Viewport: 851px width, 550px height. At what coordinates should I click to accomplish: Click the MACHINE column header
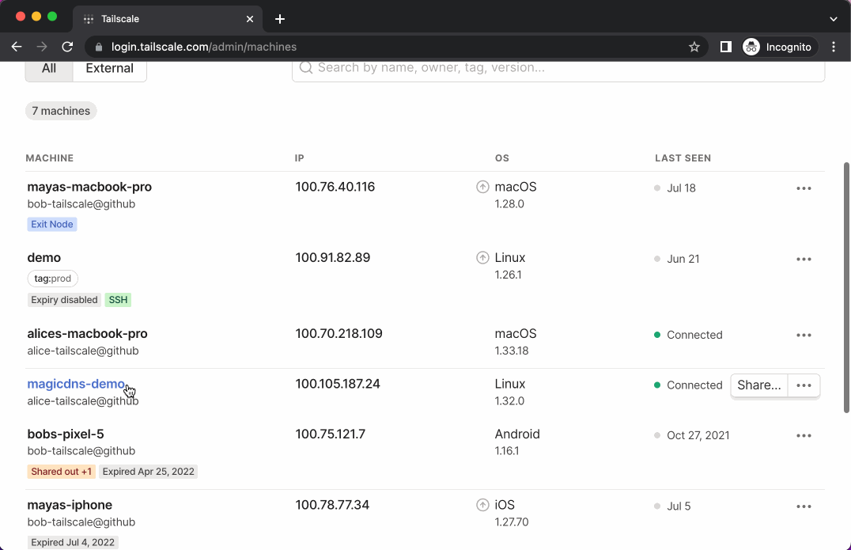(x=49, y=158)
